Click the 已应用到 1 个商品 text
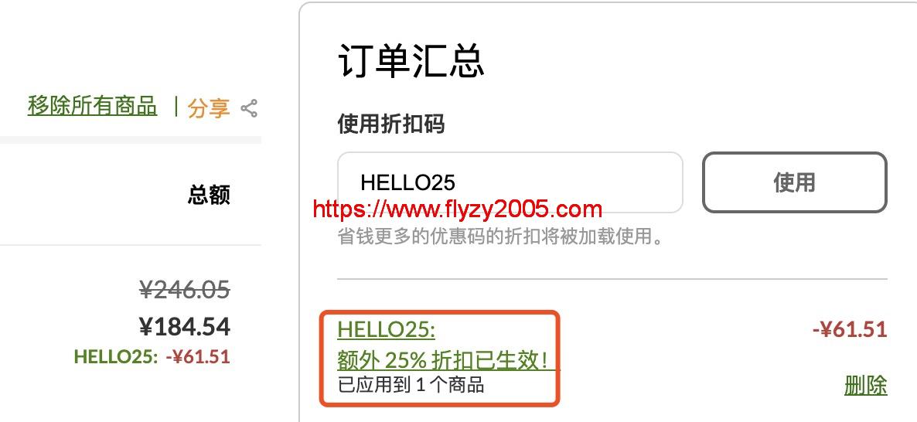917x422 pixels. pos(411,385)
